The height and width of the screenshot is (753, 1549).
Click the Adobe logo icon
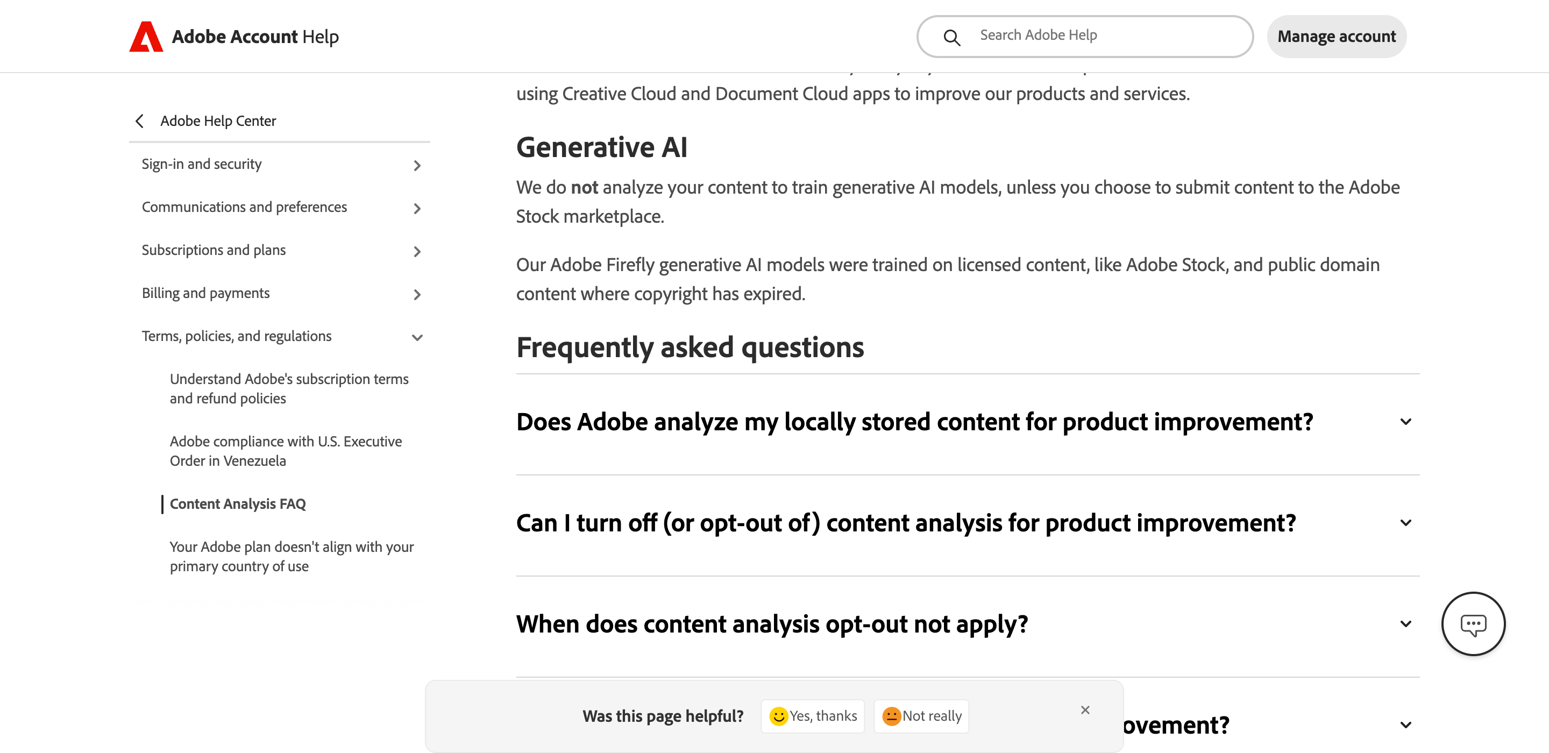click(146, 37)
